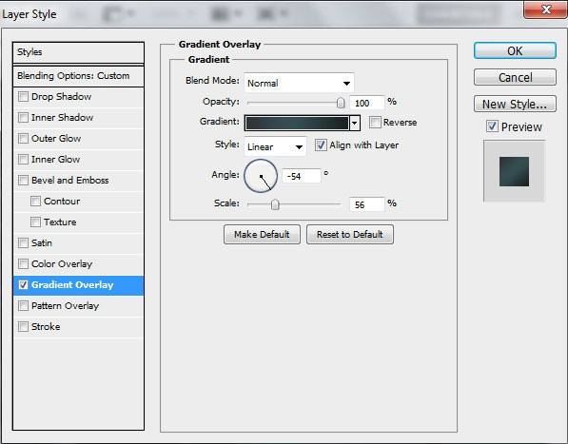Click the Scale slider thumb
Image resolution: width=568 pixels, height=444 pixels.
(x=275, y=204)
